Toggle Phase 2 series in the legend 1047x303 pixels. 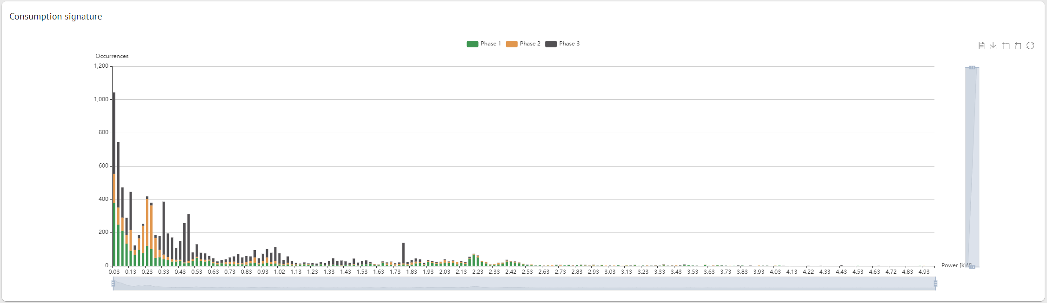coord(523,44)
